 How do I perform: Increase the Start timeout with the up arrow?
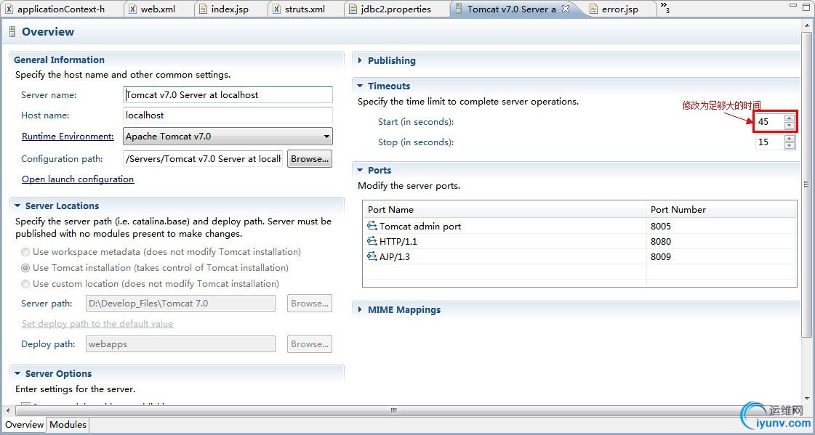[790, 118]
